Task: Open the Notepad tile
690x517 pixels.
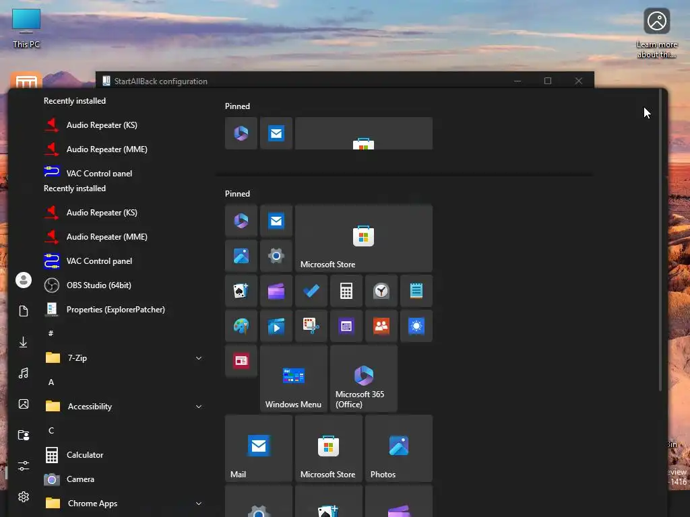Action: click(416, 291)
